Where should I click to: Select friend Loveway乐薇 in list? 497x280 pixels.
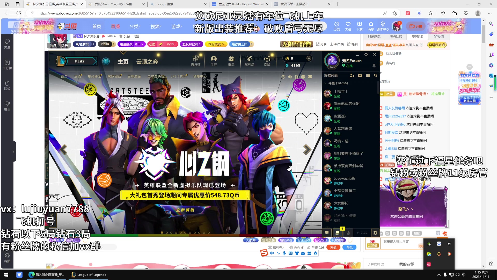(x=350, y=181)
